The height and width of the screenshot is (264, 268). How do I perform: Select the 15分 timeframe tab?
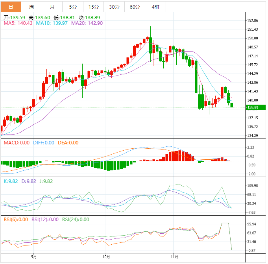point(94,7)
